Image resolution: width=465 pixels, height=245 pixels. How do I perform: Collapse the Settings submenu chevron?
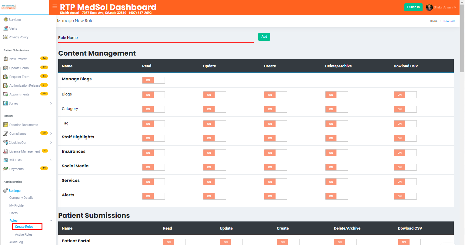coord(51,191)
